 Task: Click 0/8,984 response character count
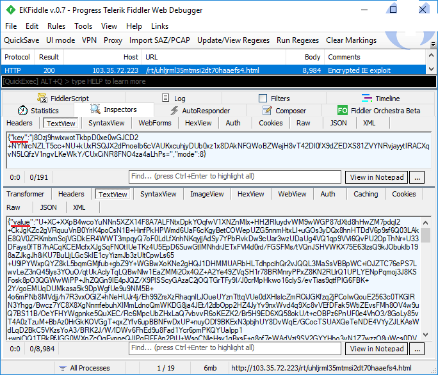tap(42, 349)
